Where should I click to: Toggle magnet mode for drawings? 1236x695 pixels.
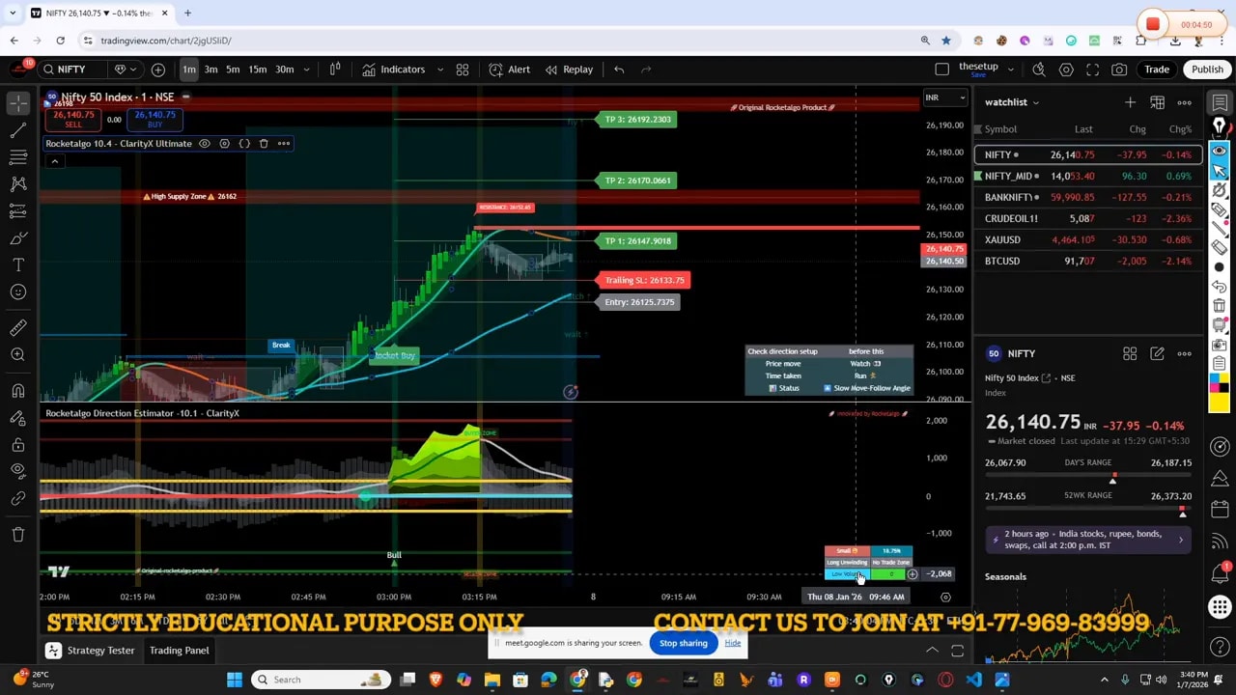[x=17, y=391]
